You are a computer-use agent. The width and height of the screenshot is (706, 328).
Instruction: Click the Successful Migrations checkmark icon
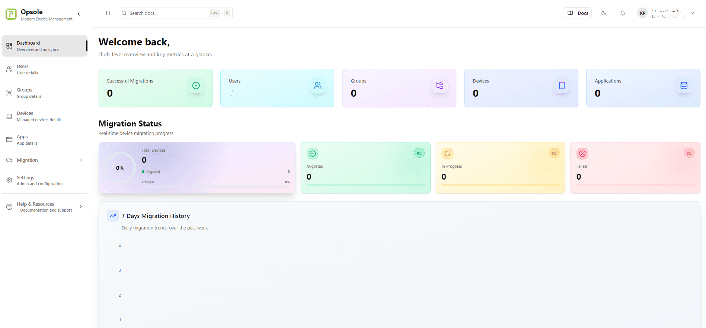[x=196, y=86]
